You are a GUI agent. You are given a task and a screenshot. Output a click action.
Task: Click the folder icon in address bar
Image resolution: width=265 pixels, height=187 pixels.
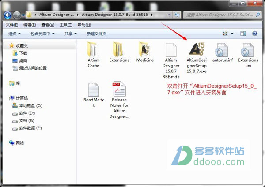(x=29, y=15)
